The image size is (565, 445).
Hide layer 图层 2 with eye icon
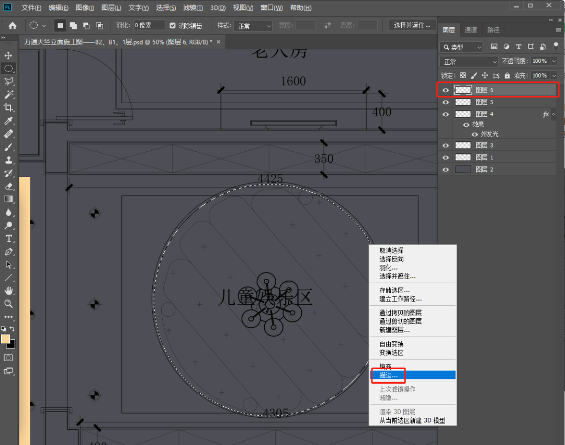pyautogui.click(x=446, y=170)
